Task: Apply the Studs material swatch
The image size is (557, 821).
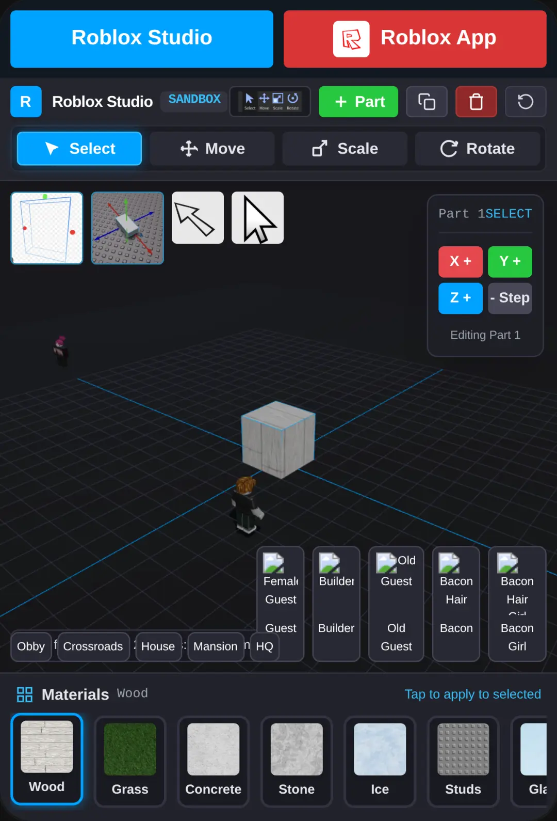Action: 463,761
